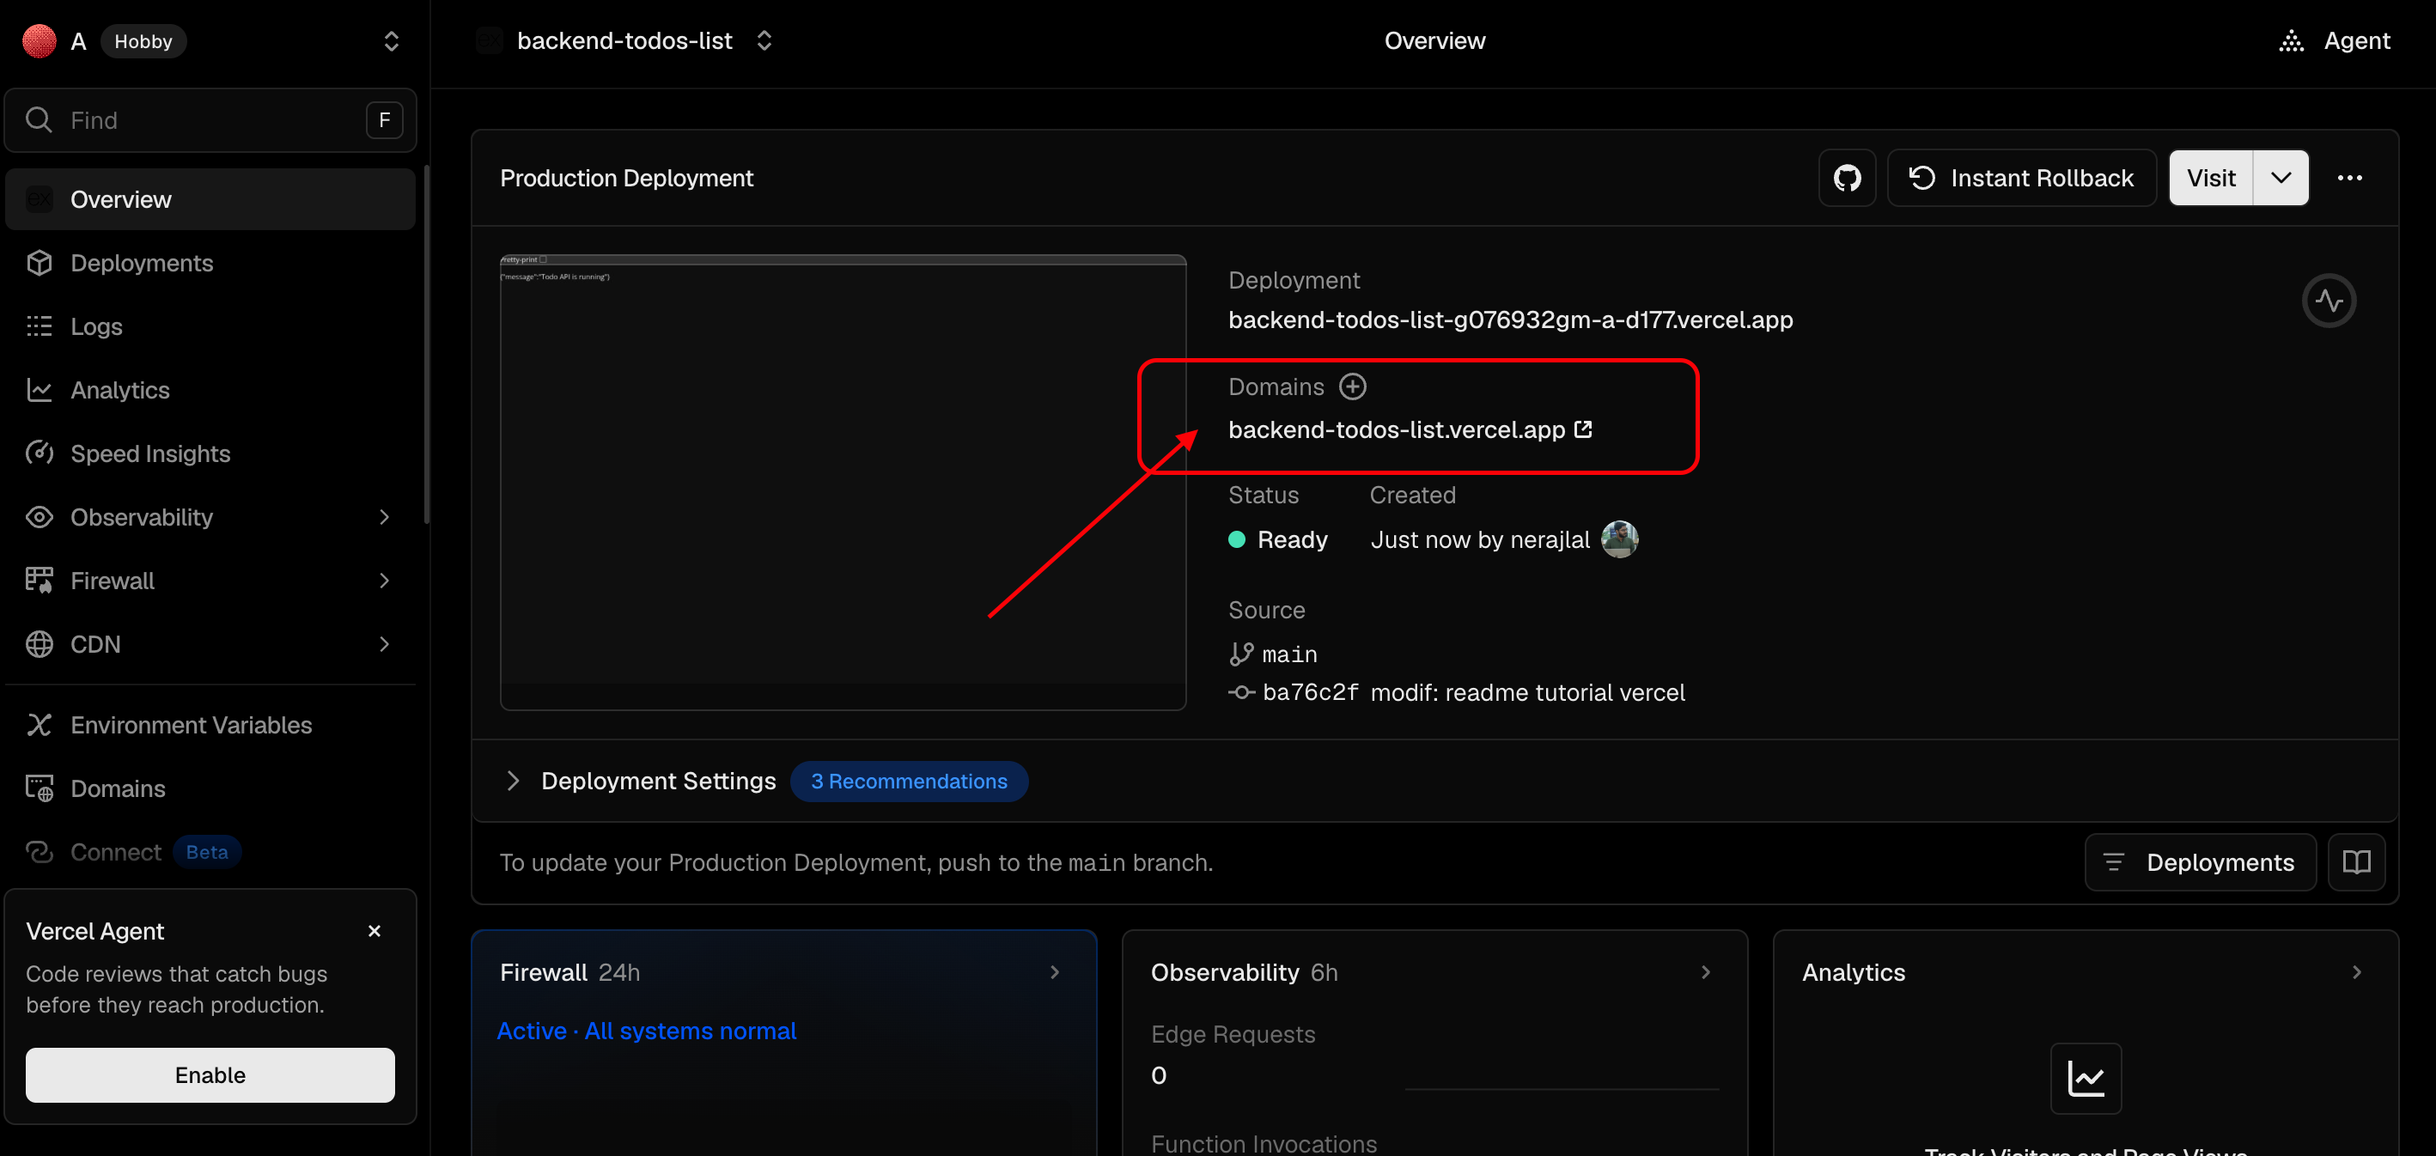The height and width of the screenshot is (1156, 2436).
Task: Click the project icon before backend-todos-list
Action: [x=489, y=40]
